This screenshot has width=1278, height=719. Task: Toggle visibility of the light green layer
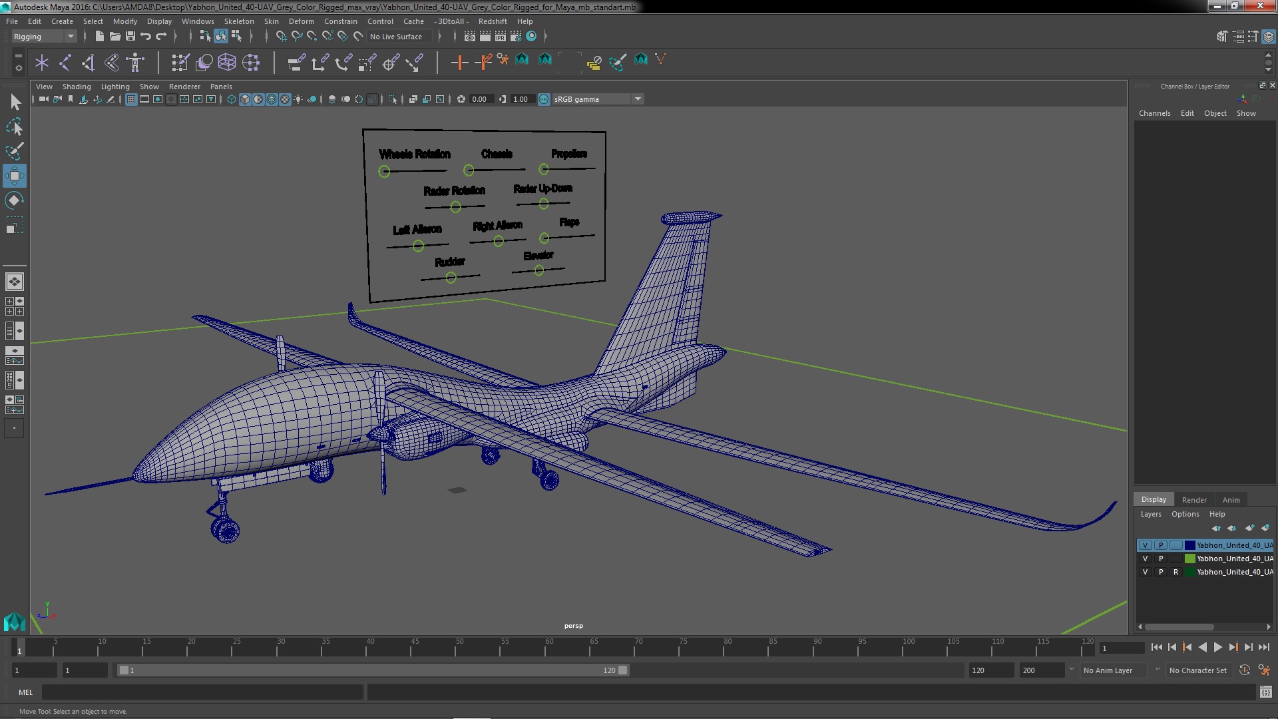point(1145,559)
